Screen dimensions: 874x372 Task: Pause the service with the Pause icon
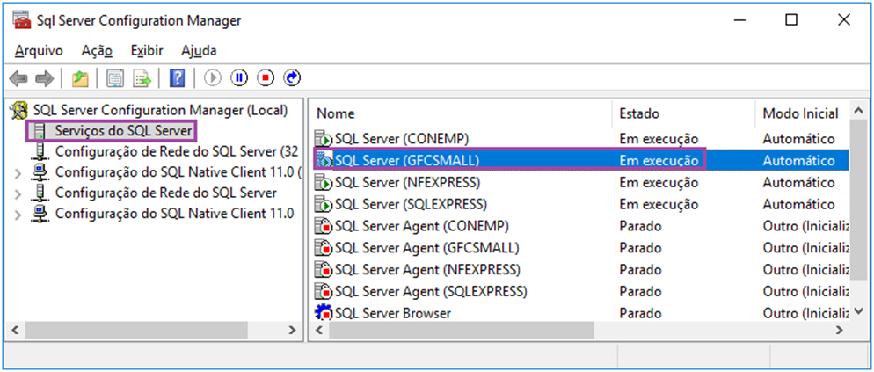239,78
